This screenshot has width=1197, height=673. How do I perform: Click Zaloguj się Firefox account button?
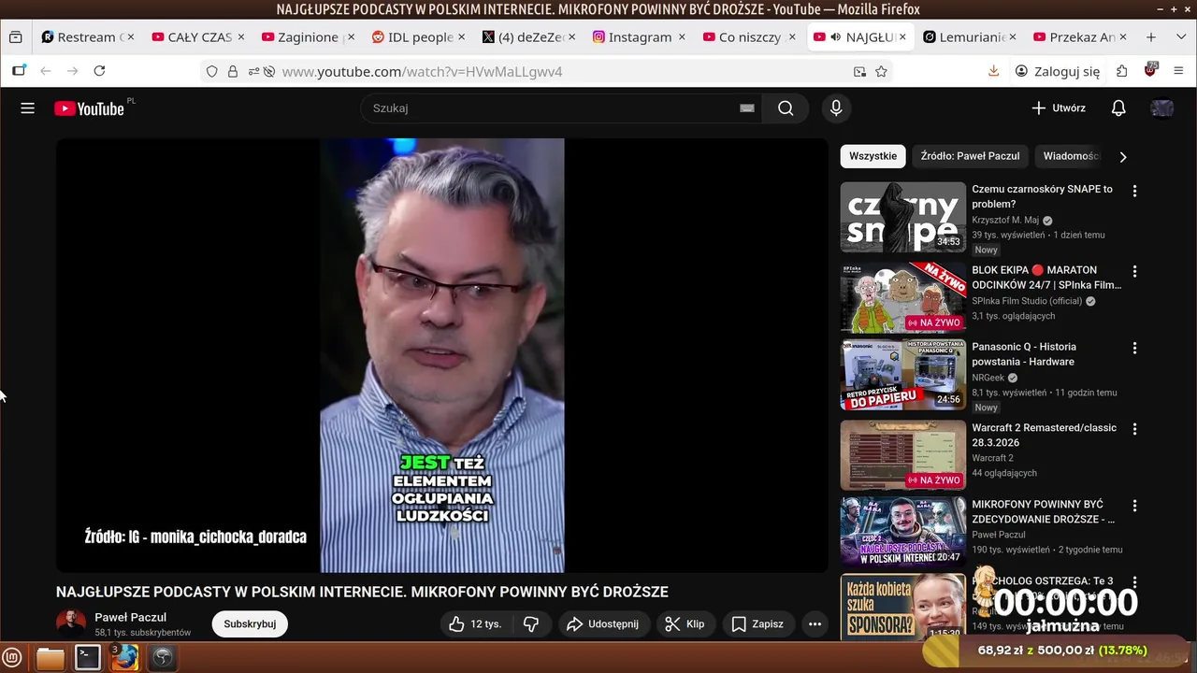click(1058, 71)
